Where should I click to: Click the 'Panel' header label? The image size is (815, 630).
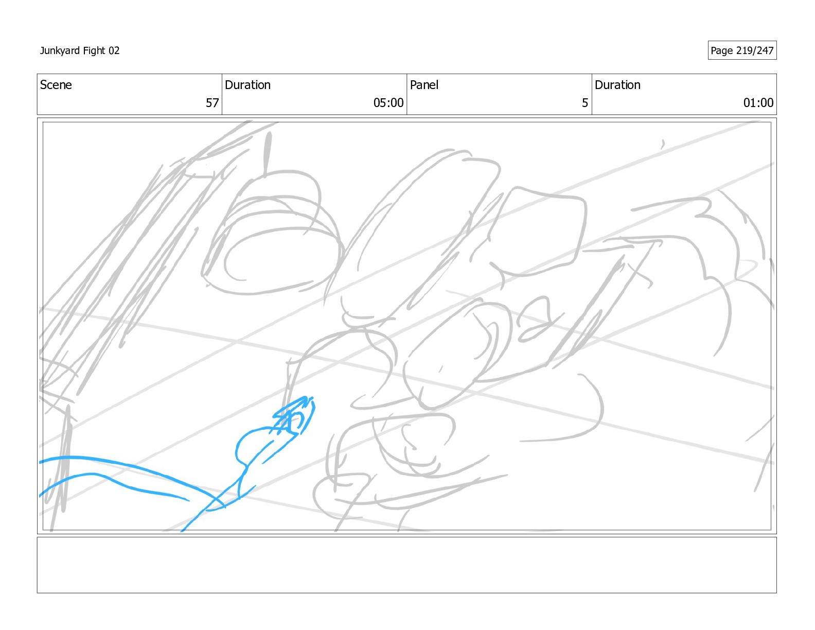tap(424, 85)
